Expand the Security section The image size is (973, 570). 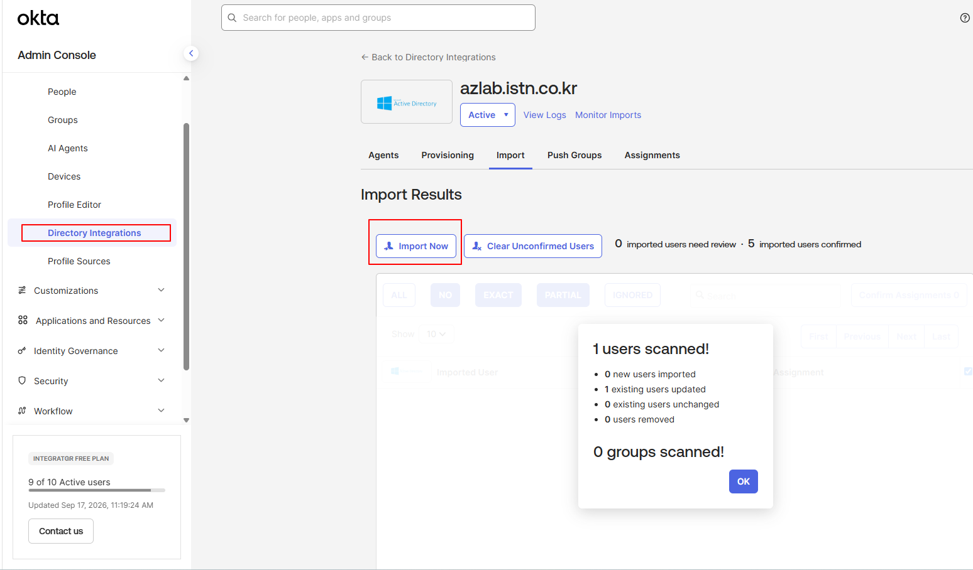coord(161,380)
